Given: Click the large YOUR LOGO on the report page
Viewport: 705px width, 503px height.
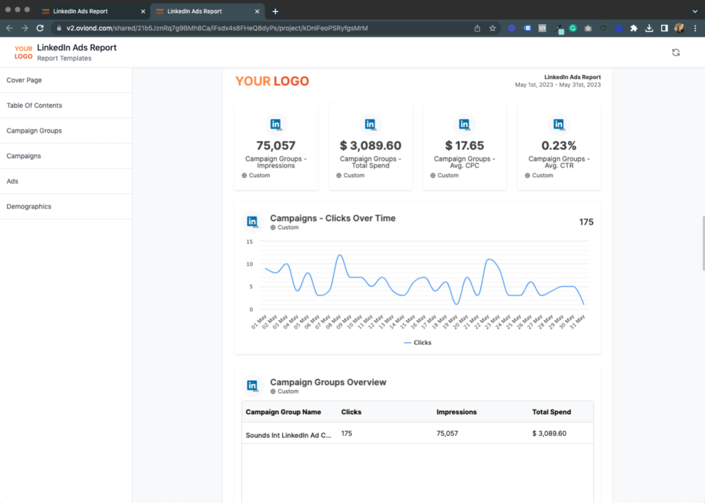Looking at the screenshot, I should pyautogui.click(x=273, y=81).
